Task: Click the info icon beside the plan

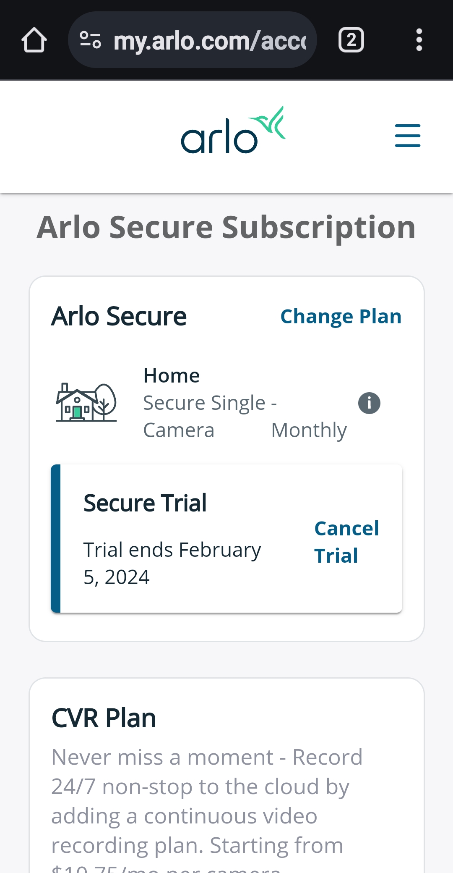Action: 369,403
